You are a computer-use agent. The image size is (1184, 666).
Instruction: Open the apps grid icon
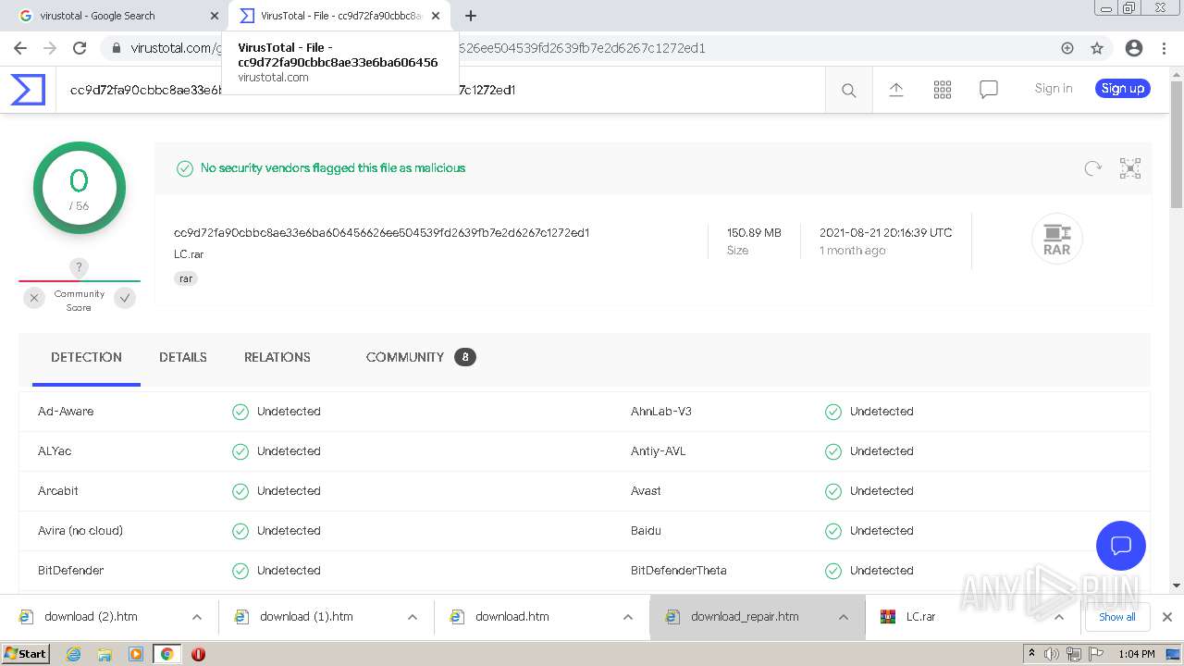(x=943, y=90)
